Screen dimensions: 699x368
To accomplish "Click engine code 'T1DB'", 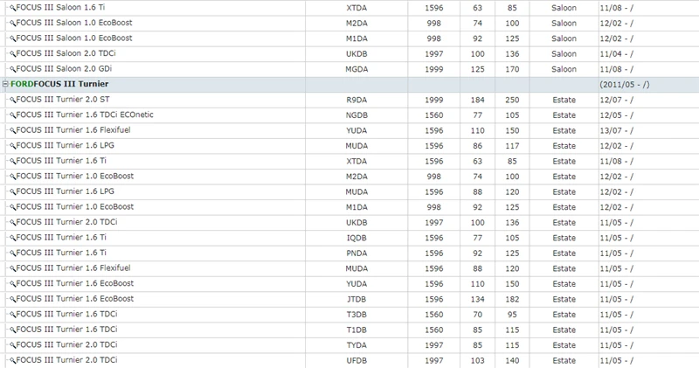I will tap(356, 330).
